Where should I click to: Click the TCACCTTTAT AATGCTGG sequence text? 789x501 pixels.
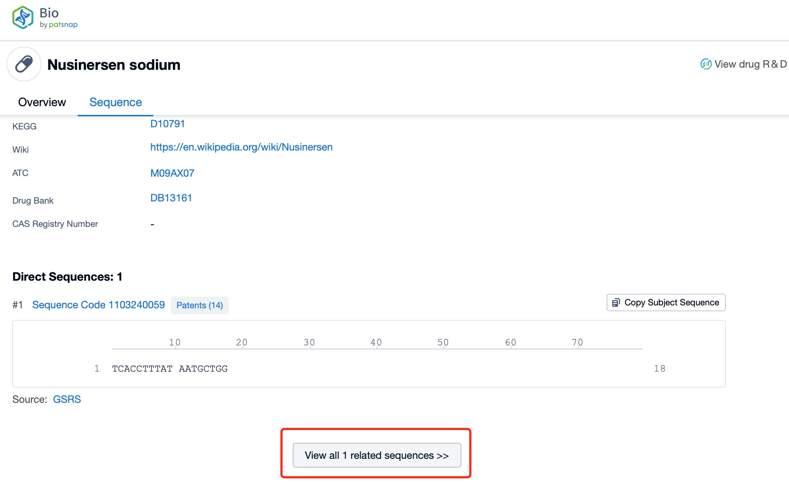[170, 369]
